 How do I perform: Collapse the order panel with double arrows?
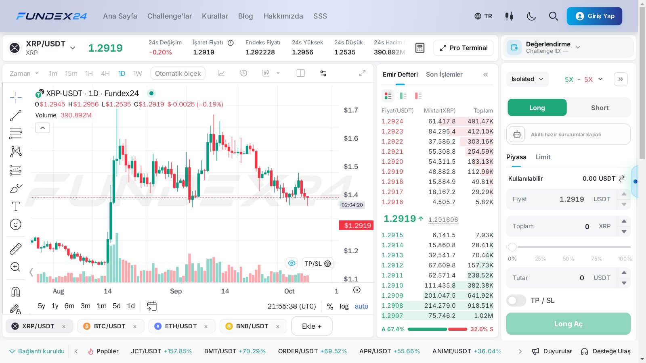coord(621,79)
